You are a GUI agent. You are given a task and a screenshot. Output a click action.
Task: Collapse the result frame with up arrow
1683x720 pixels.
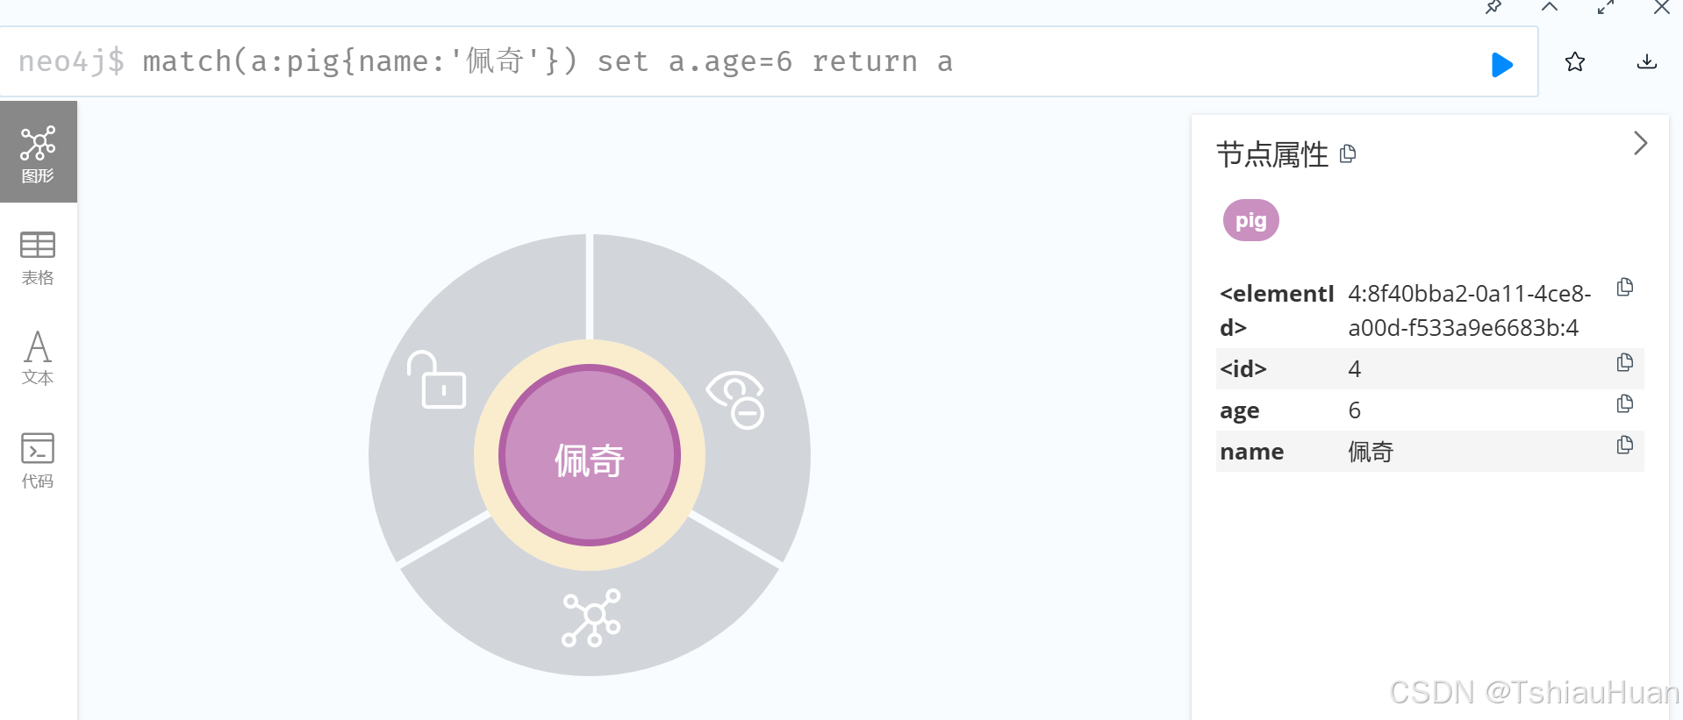[1550, 7]
